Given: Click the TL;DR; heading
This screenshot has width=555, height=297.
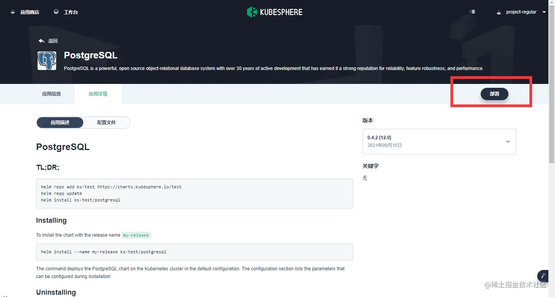Looking at the screenshot, I should (48, 167).
